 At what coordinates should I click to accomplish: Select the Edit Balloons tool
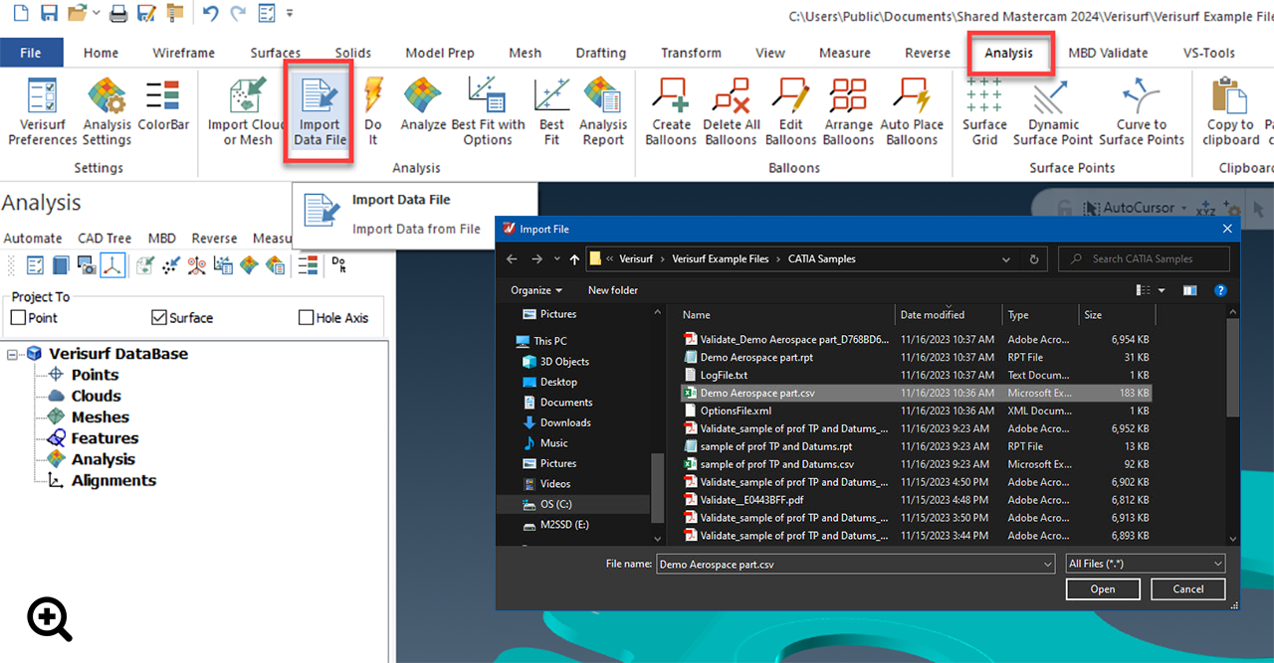tap(791, 110)
